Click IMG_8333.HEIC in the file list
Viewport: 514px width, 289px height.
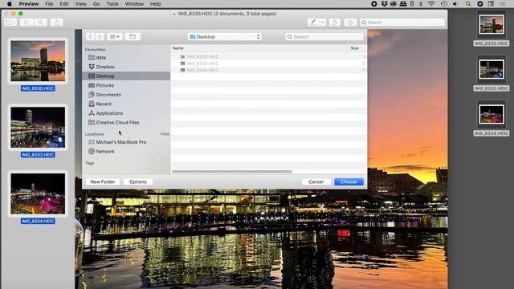tap(269, 63)
